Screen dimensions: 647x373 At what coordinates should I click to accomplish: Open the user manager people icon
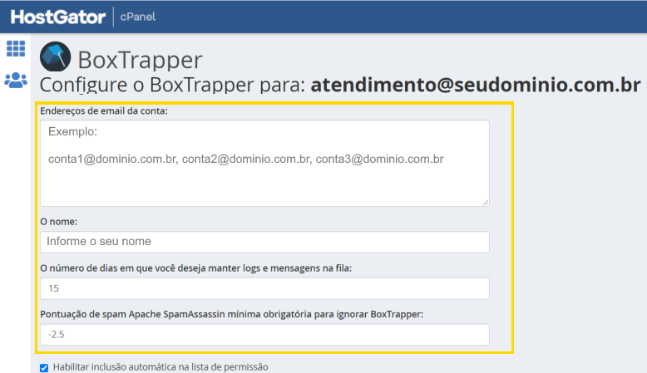coord(16,81)
